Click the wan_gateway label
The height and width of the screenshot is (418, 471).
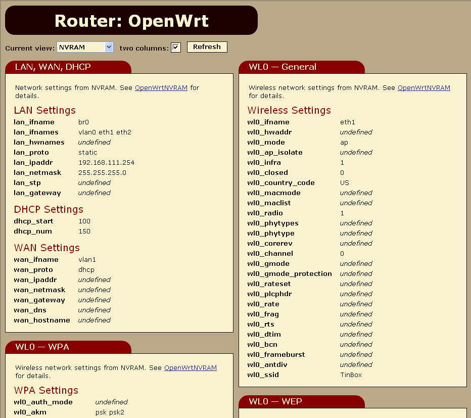pos(39,300)
